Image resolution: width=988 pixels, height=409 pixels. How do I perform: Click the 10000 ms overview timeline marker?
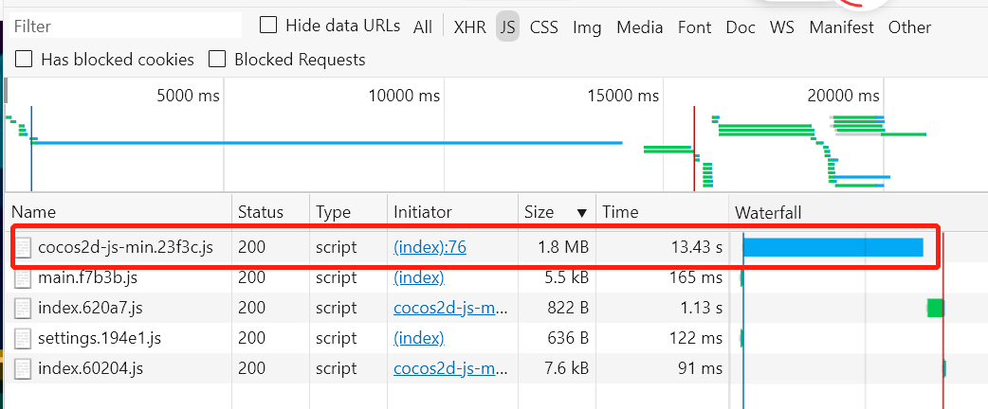pyautogui.click(x=404, y=96)
